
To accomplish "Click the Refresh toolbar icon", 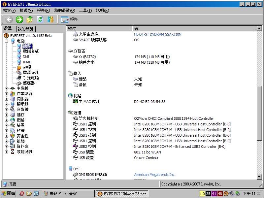I will click(x=40, y=19).
